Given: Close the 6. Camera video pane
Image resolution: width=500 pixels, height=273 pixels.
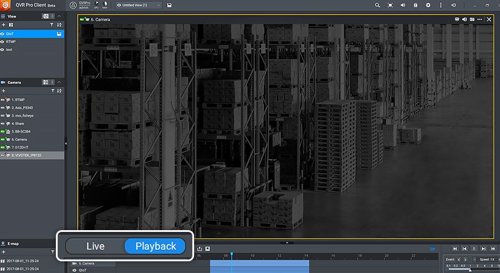Looking at the screenshot, I should click(x=489, y=19).
